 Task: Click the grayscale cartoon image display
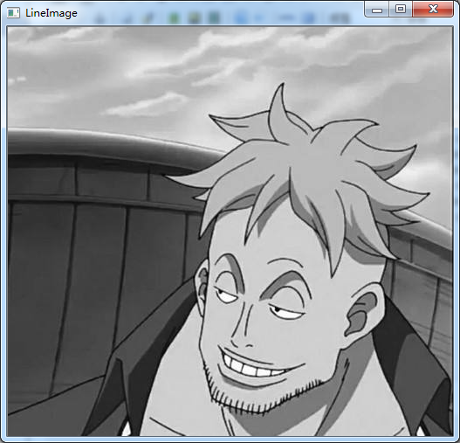(230, 232)
